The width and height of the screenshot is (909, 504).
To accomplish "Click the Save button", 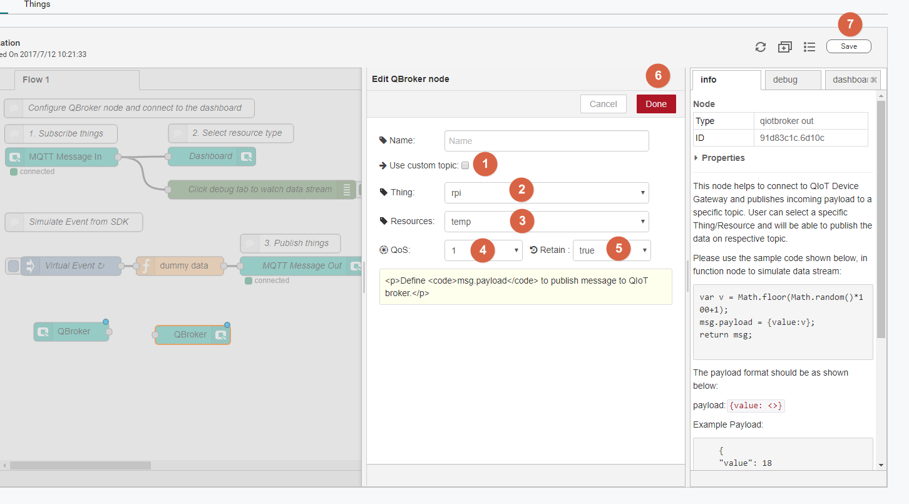I will pyautogui.click(x=848, y=46).
